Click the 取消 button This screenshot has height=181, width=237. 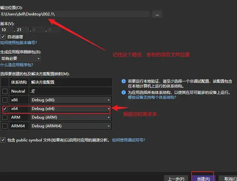pyautogui.click(x=228, y=178)
